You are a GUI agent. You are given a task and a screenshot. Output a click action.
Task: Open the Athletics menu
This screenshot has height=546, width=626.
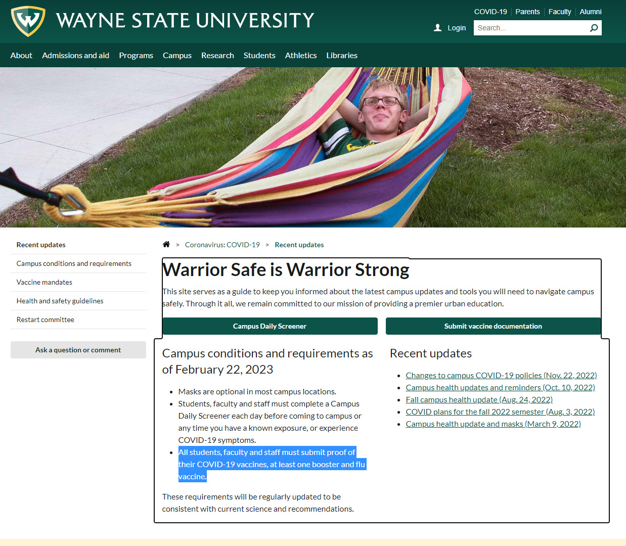(301, 55)
